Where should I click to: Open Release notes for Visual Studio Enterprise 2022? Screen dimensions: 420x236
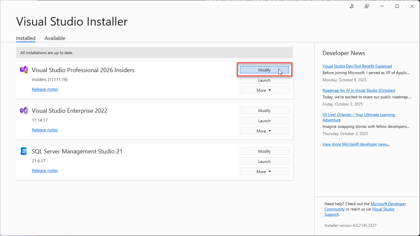click(x=45, y=129)
